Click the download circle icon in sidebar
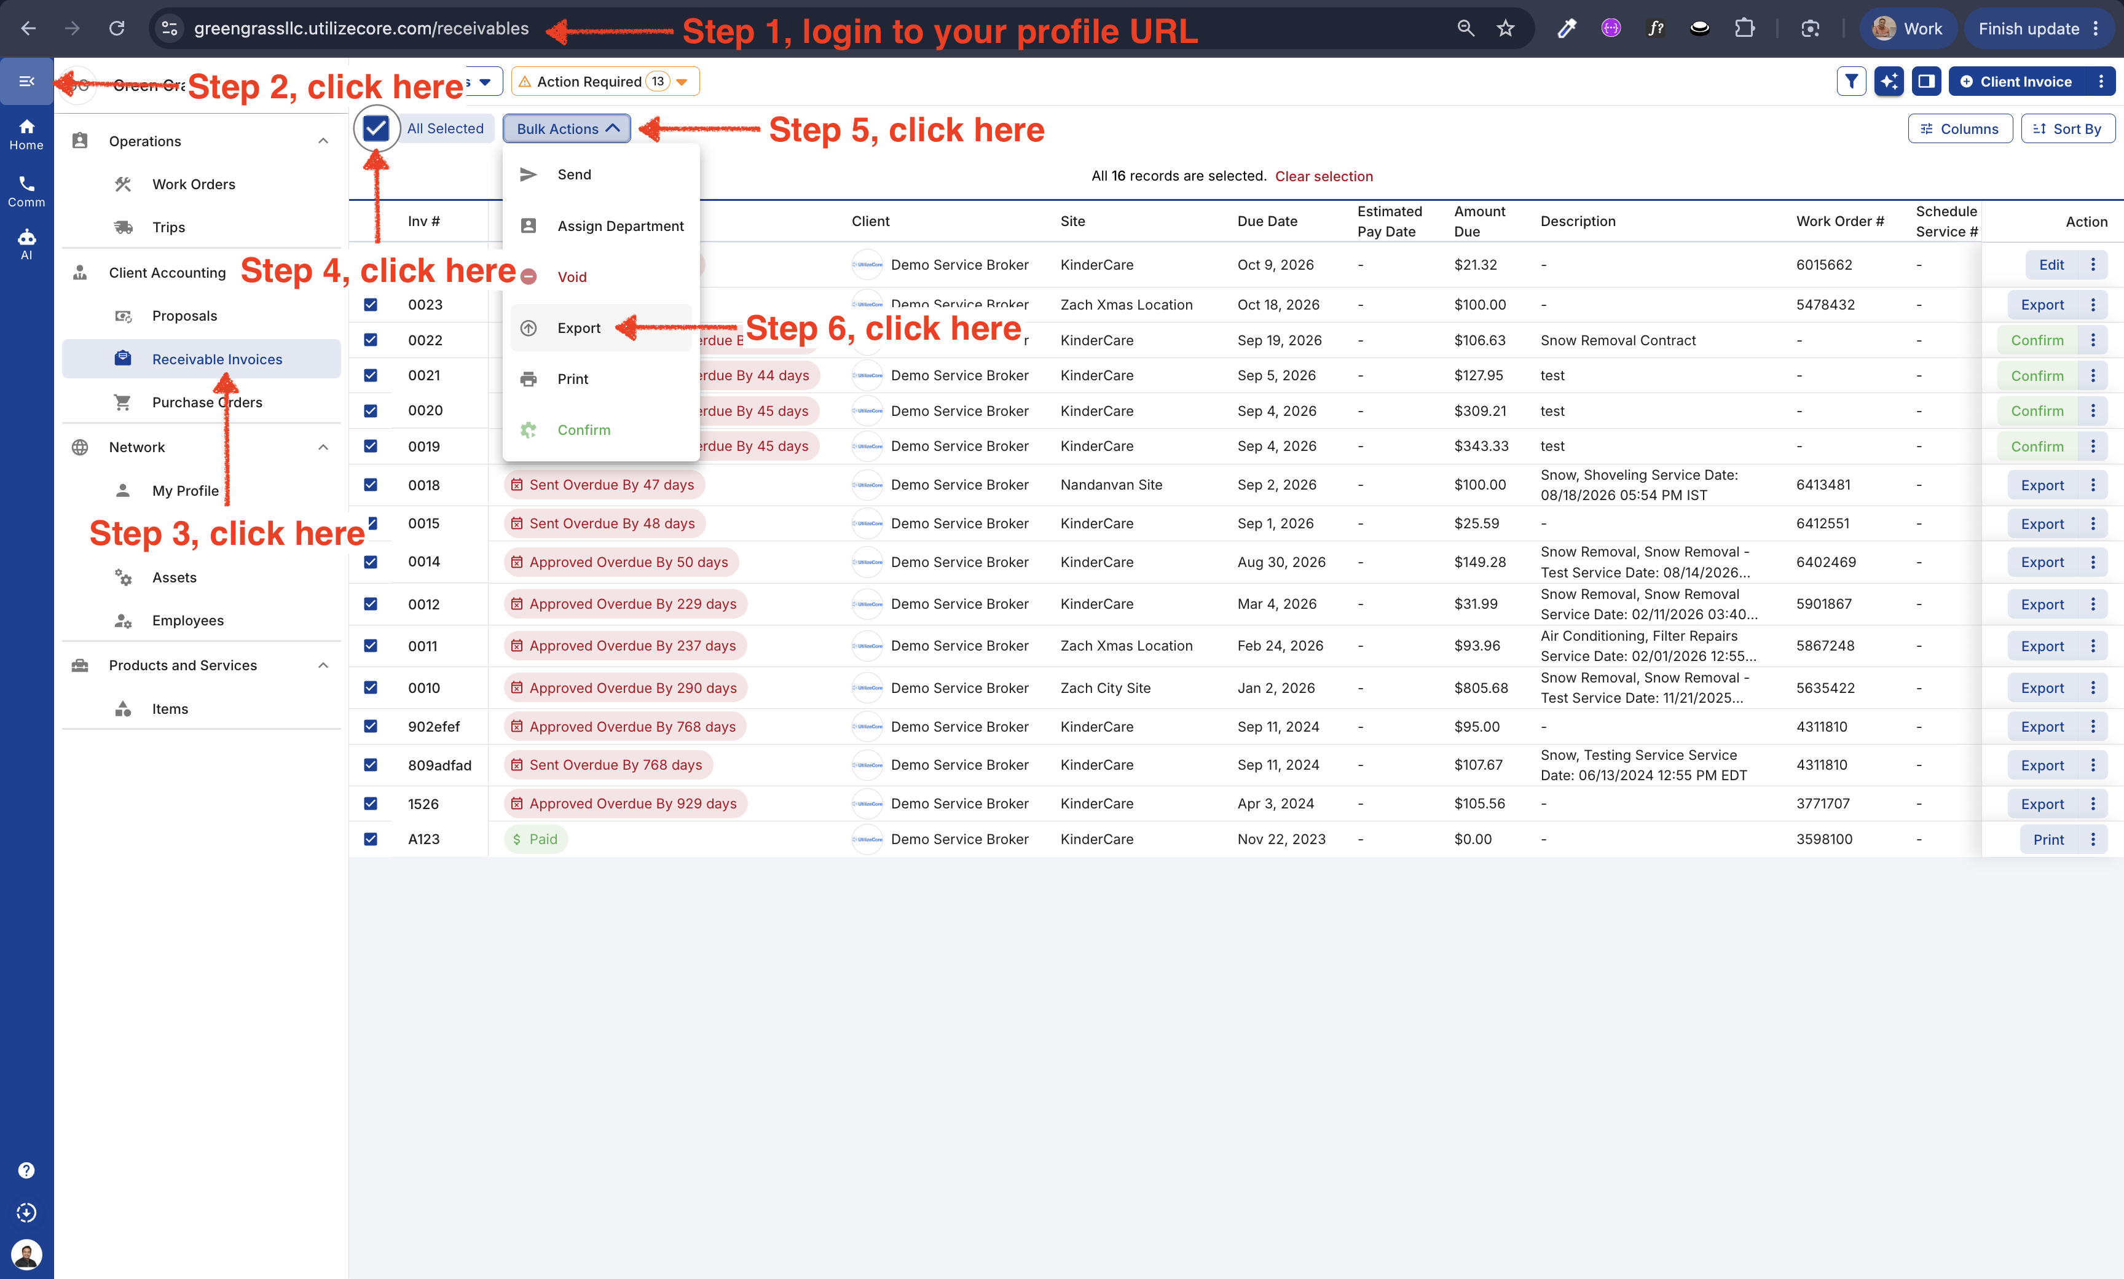 26,1212
